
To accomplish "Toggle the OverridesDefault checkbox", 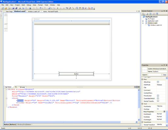I will (158, 98).
